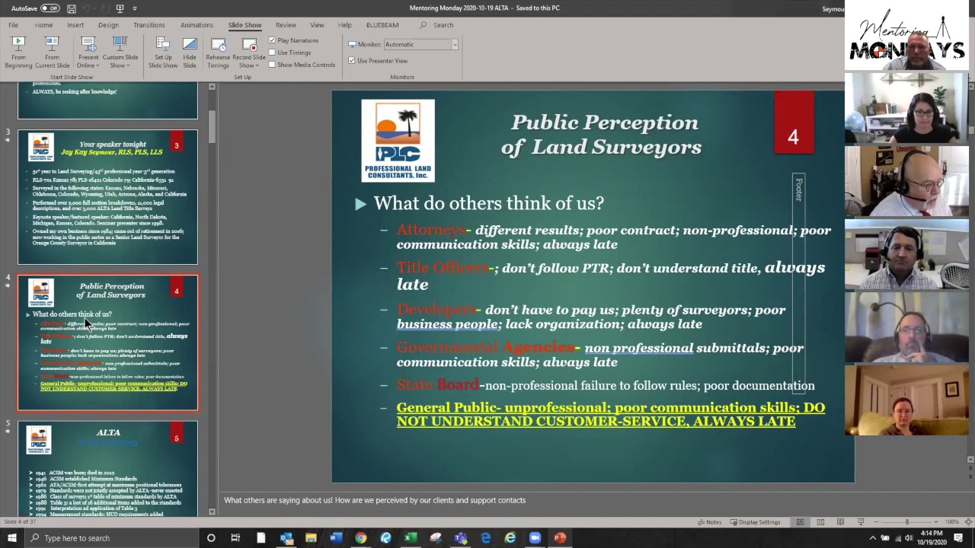Viewport: 975px width, 548px height.
Task: Switch to Normal view icon
Action: [800, 522]
